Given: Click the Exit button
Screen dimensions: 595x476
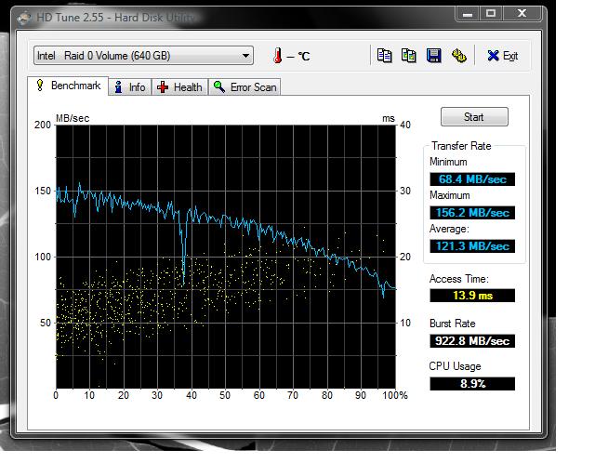Looking at the screenshot, I should 502,56.
